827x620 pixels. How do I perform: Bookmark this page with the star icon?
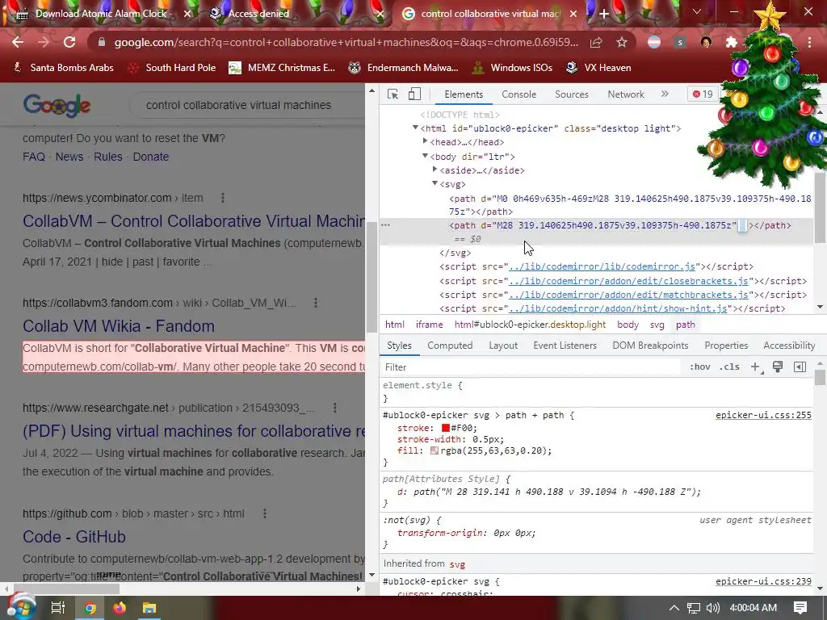(622, 42)
